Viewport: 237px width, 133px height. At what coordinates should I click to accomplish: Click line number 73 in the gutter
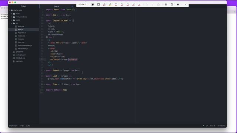pos(42,59)
